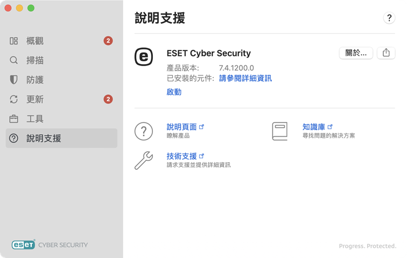Click the question mark help button
Viewport: 407px width, 258px height.
click(x=389, y=18)
